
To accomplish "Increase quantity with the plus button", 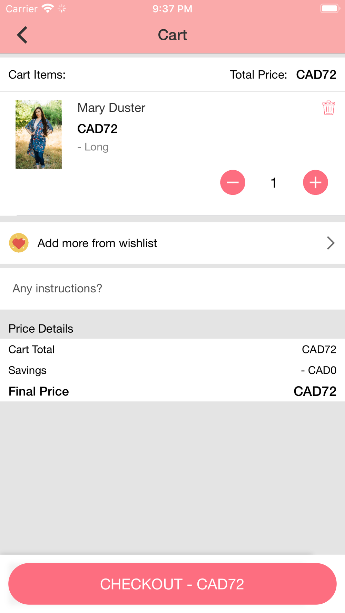I will tap(315, 182).
